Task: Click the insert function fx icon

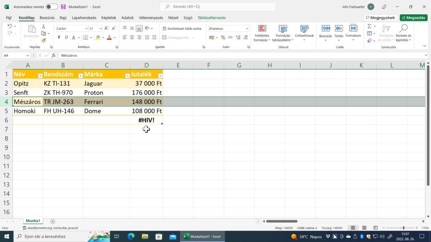Action: click(x=53, y=55)
